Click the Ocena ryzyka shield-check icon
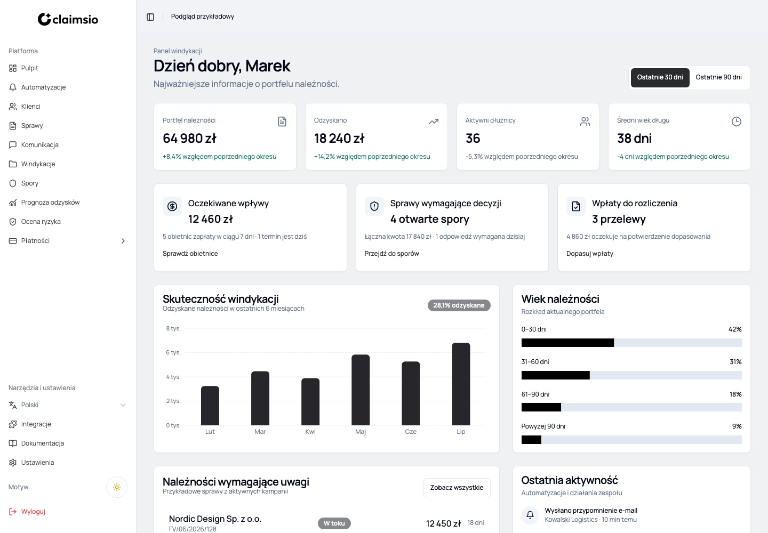The width and height of the screenshot is (768, 533). [13, 222]
